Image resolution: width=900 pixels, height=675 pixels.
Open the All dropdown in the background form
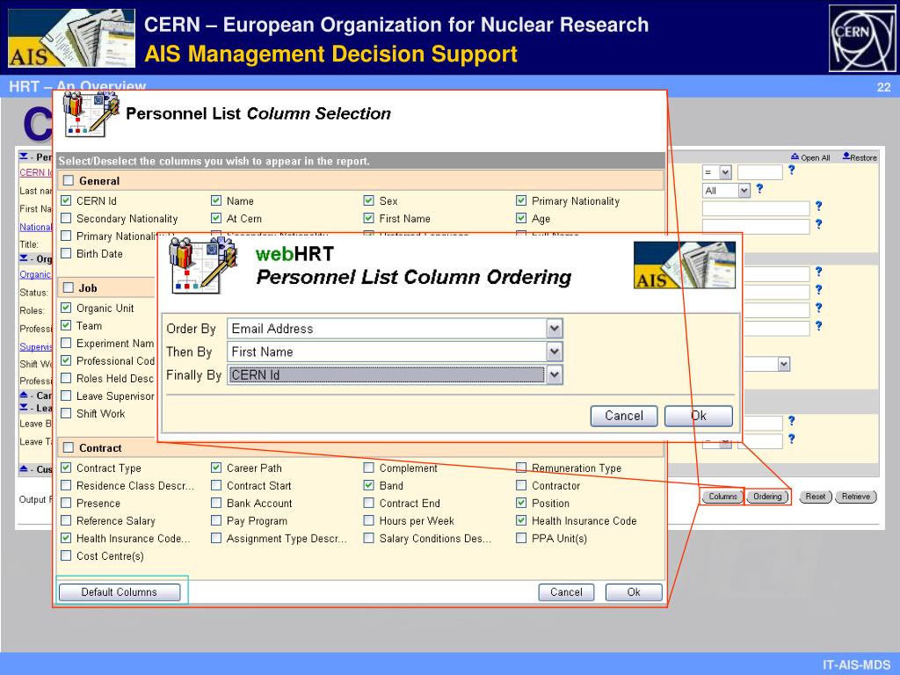point(726,191)
